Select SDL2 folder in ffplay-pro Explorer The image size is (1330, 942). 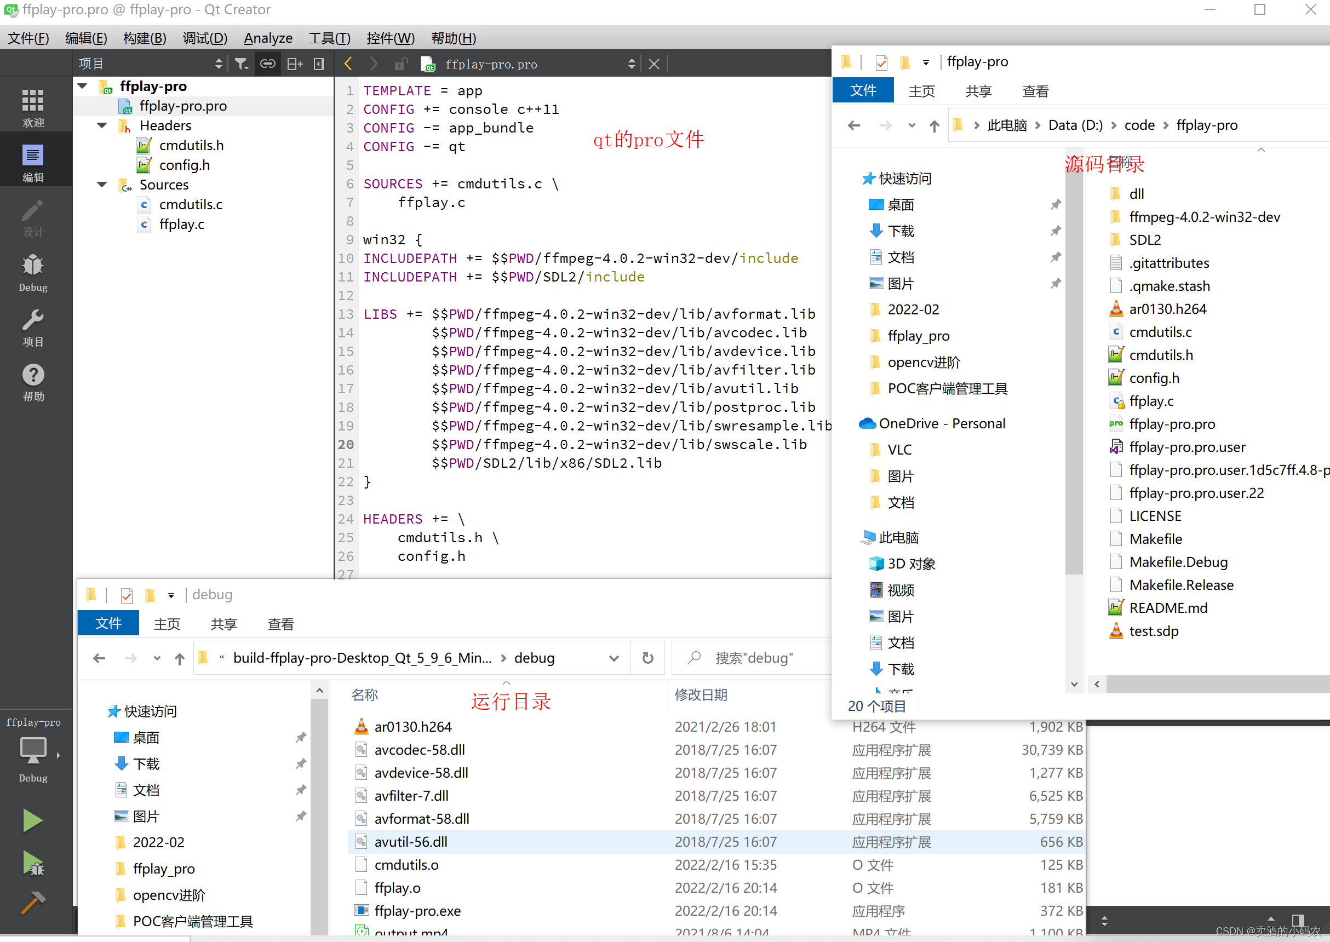pyautogui.click(x=1144, y=240)
